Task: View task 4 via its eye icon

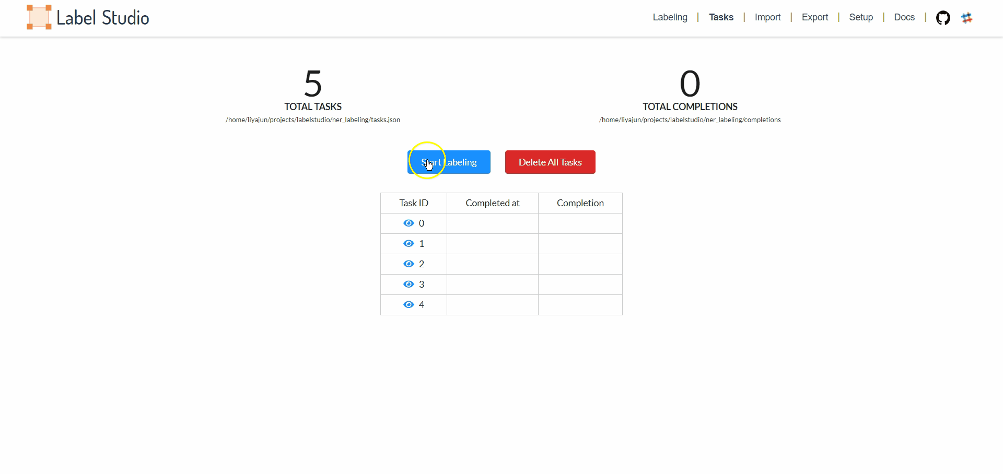Action: click(409, 305)
